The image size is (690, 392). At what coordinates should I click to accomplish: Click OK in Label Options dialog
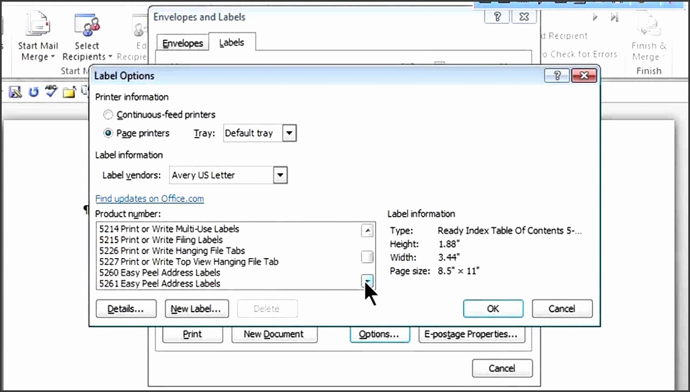(493, 309)
